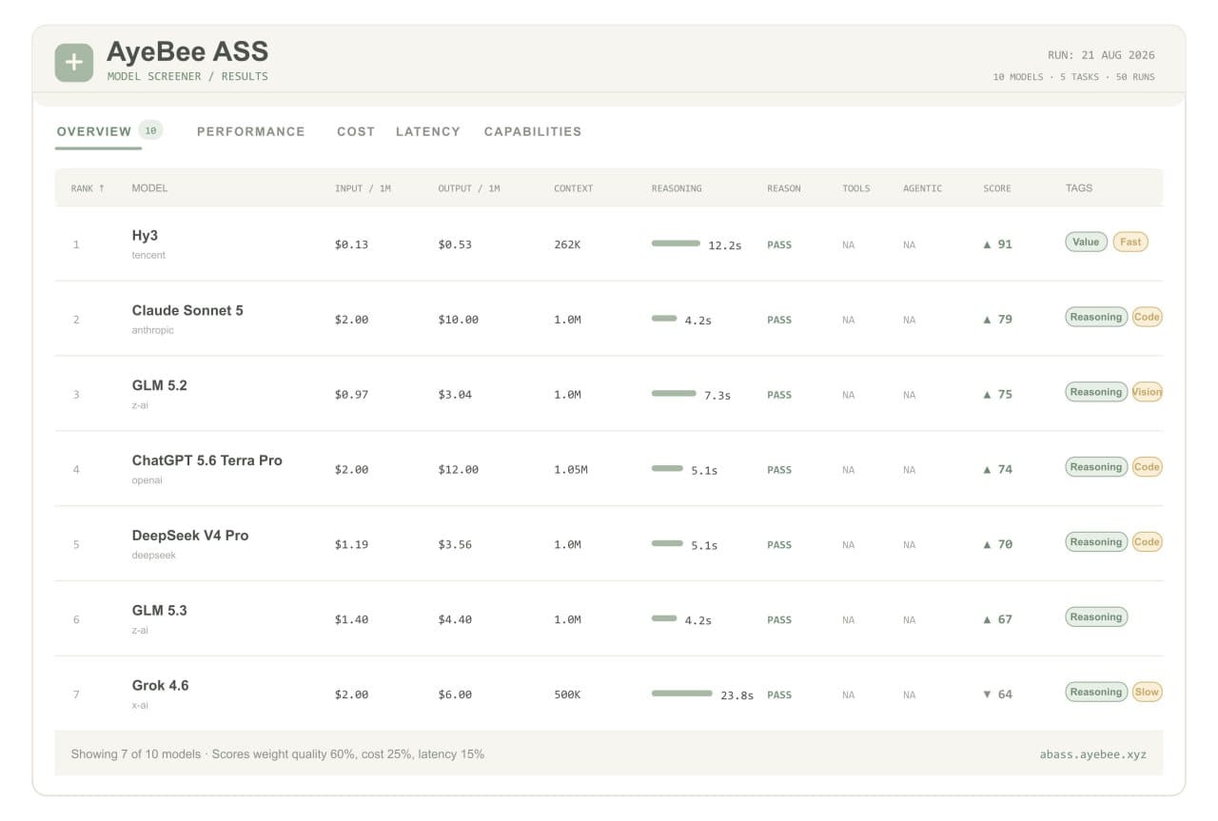This screenshot has height=821, width=1218.
Task: Click the $1.40 input price cell
Action: point(351,619)
